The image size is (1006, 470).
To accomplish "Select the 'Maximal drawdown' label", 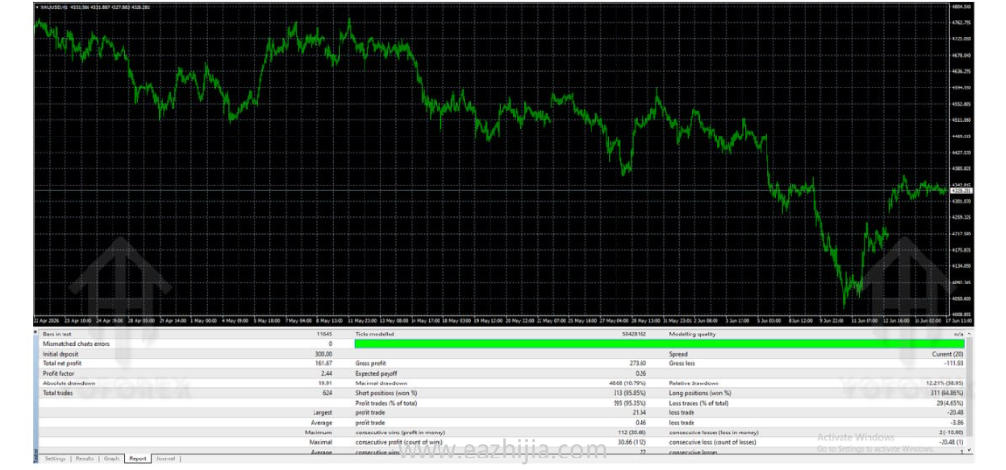I will click(x=379, y=383).
